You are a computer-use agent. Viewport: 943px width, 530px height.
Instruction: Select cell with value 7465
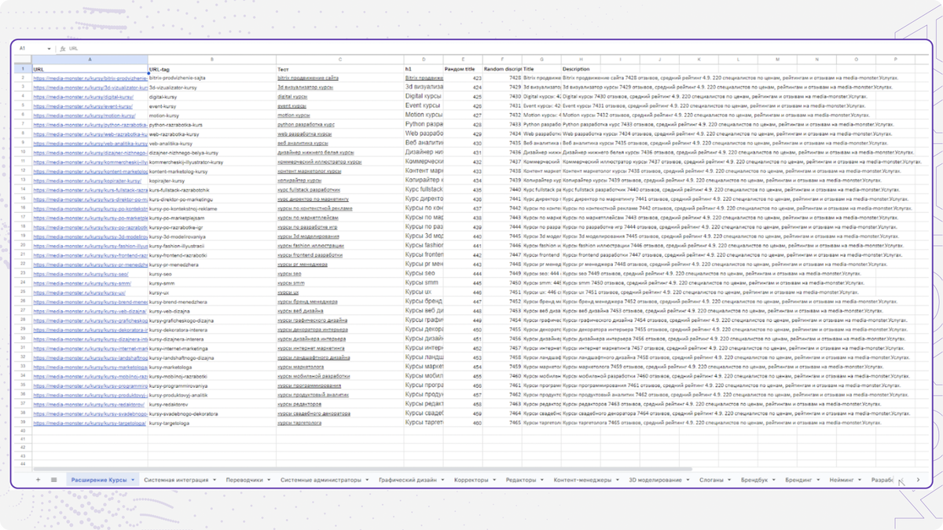[503, 423]
